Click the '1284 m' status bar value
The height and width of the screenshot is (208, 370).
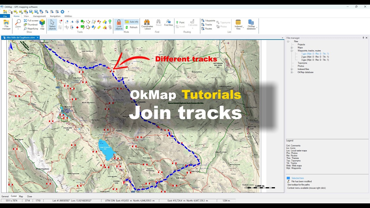click(226, 200)
